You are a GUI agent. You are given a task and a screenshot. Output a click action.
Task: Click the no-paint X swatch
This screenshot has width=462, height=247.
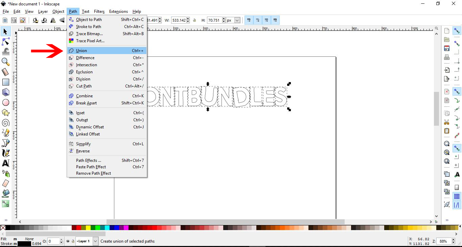pos(3,228)
